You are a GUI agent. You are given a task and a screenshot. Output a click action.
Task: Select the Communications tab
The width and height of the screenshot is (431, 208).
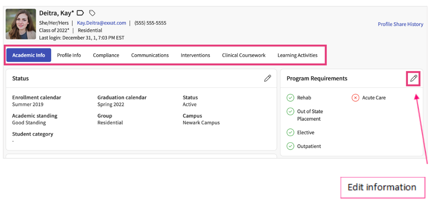150,55
